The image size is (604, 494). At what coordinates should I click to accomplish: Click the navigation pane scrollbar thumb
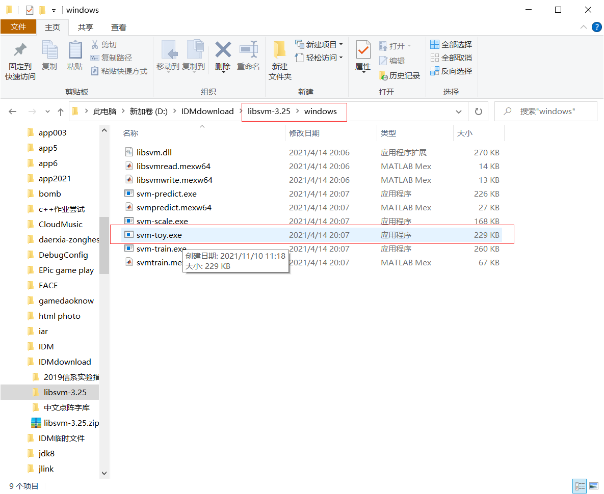point(104,245)
